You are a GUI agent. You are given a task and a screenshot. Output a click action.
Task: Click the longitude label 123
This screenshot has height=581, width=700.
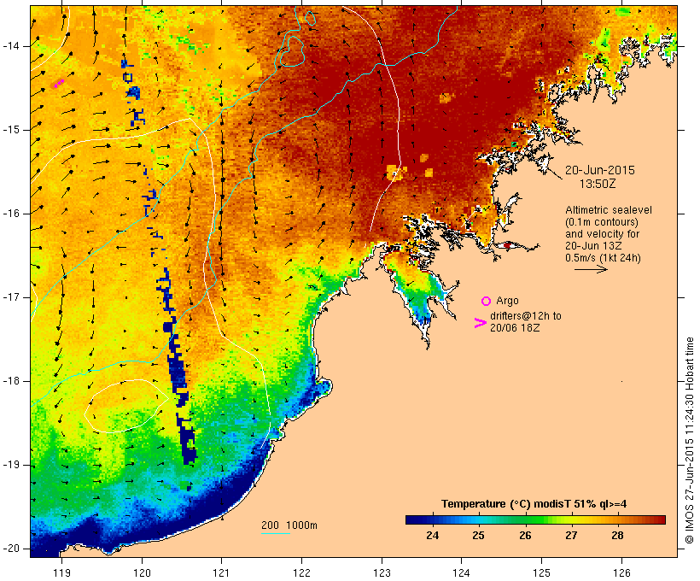[382, 573]
